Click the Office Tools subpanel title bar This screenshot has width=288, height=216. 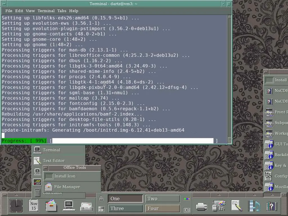(75, 168)
